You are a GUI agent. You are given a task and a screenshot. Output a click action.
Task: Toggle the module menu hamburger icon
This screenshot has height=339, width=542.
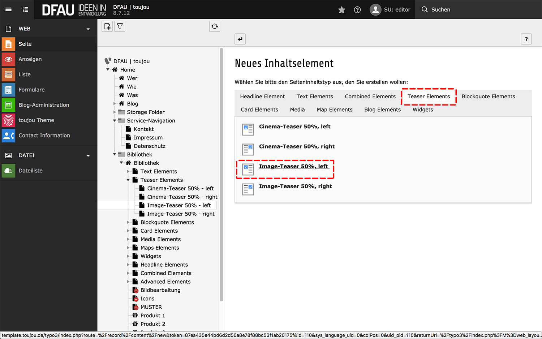(x=8, y=9)
